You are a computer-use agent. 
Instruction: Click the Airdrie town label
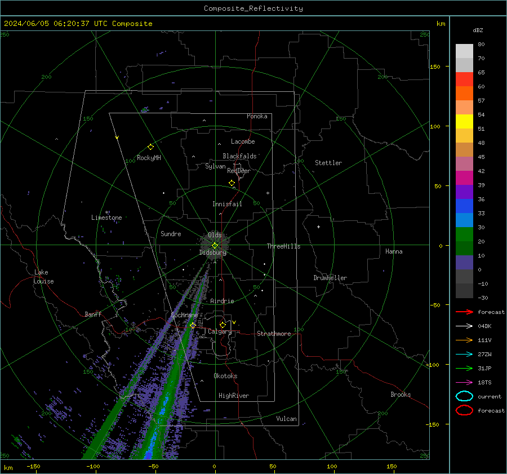(222, 301)
